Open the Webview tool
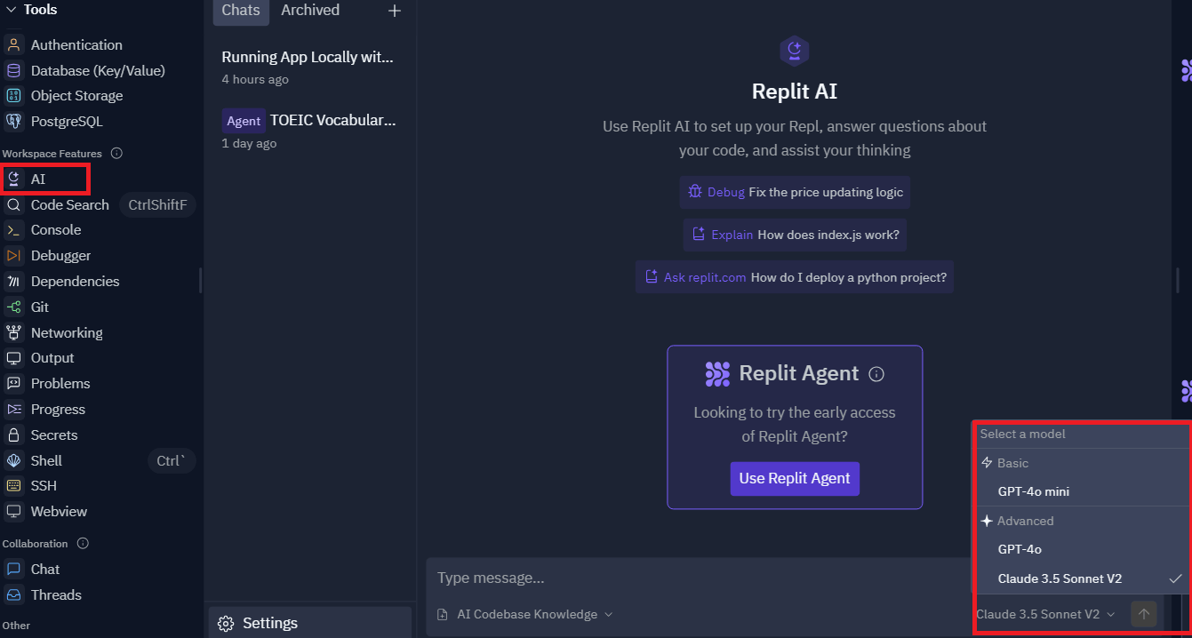Image resolution: width=1192 pixels, height=638 pixels. 59,511
